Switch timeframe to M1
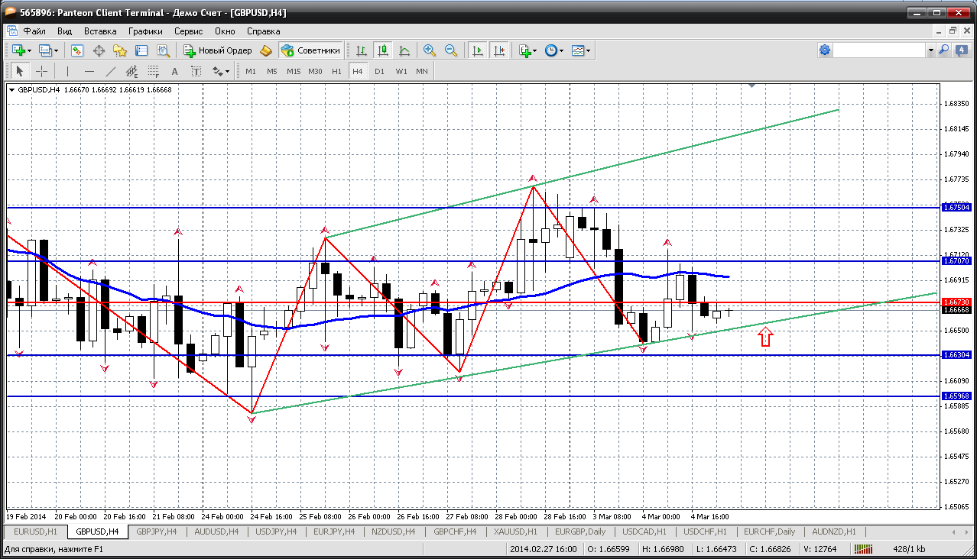 tap(251, 71)
